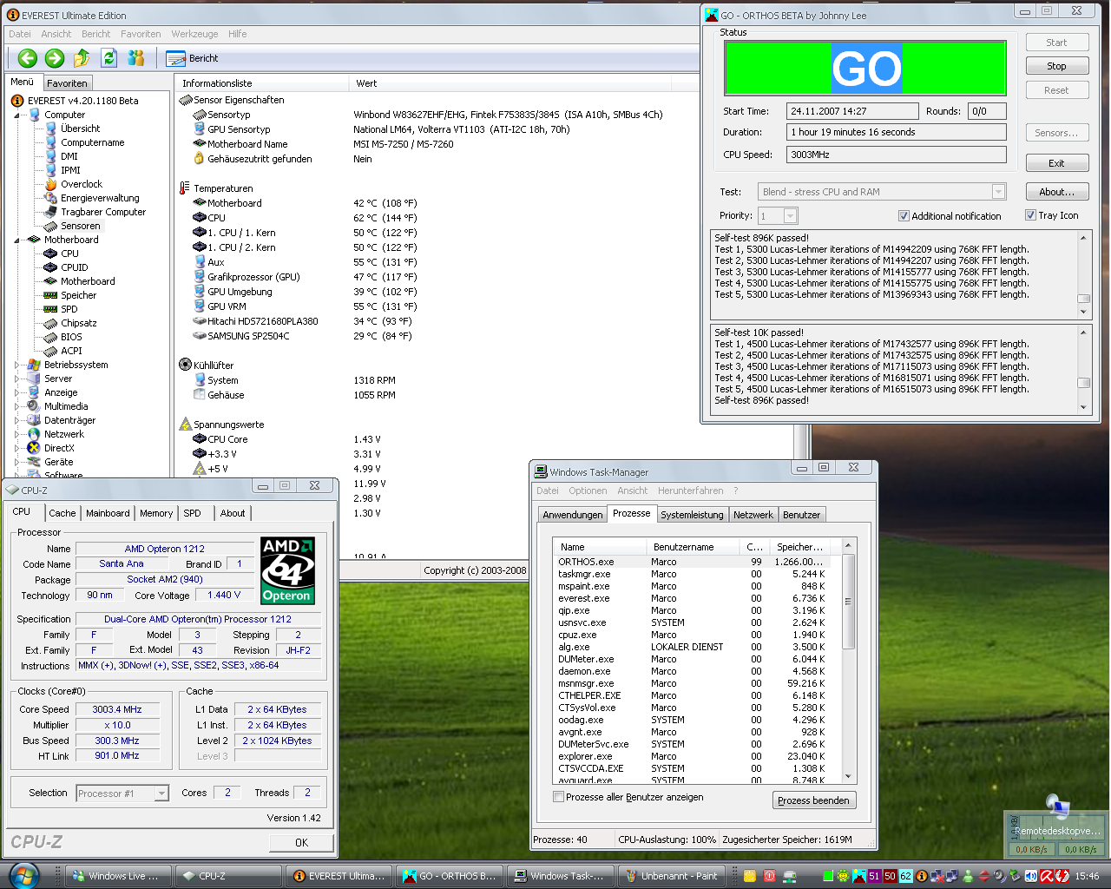Screen dimensions: 1111x889
Task: Select Multimedia in the EVEREST tree
Action: [57, 406]
